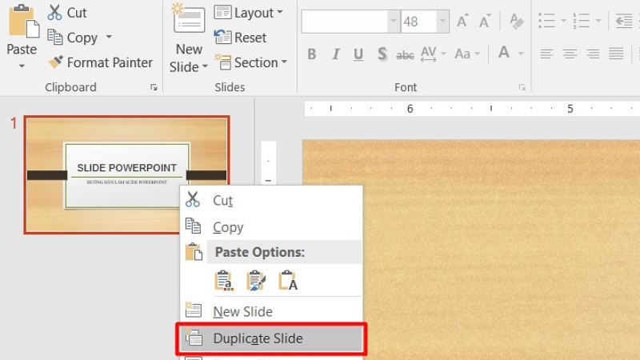
Task: Open the Change Case Aa menu
Action: pyautogui.click(x=467, y=54)
